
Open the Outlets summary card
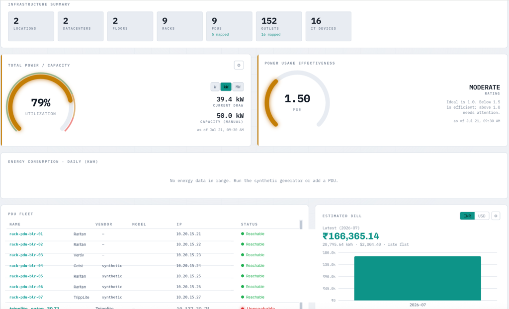(279, 26)
